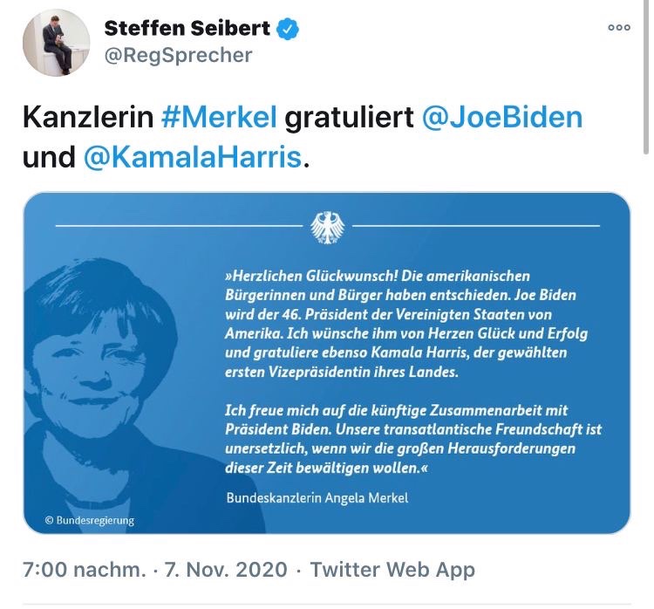Click the © Bundesregierung credit
The width and height of the screenshot is (654, 609).
coord(90,520)
